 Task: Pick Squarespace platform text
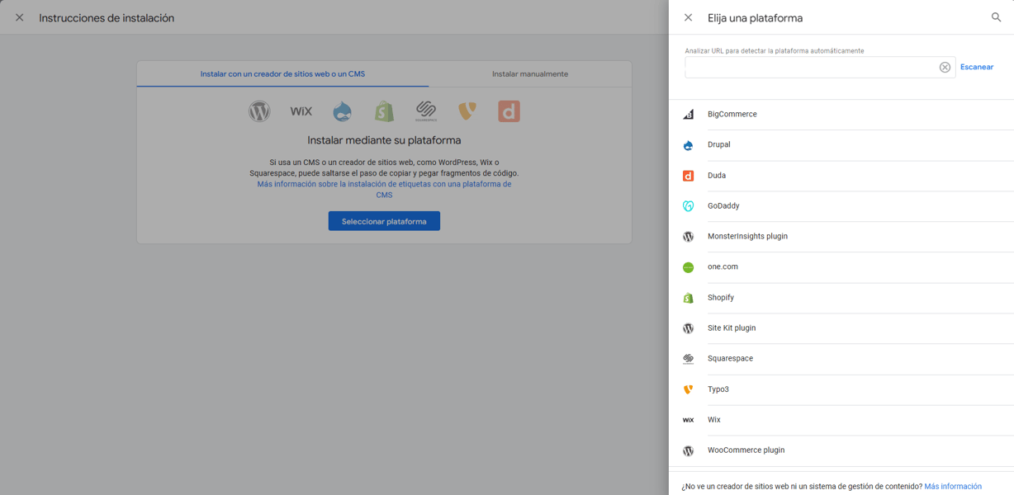pos(730,359)
